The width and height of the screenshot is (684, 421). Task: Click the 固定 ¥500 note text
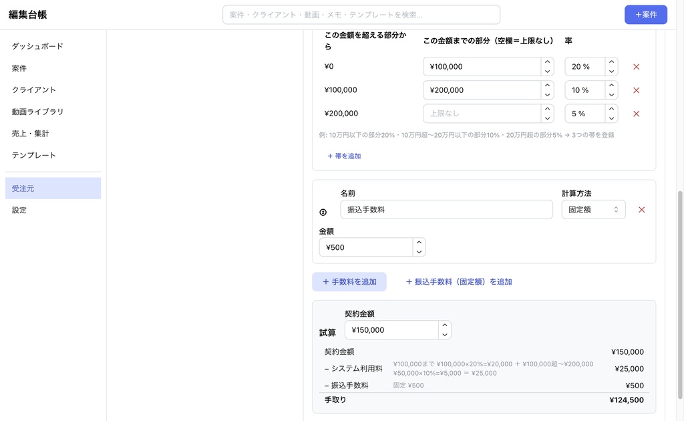[408, 386]
